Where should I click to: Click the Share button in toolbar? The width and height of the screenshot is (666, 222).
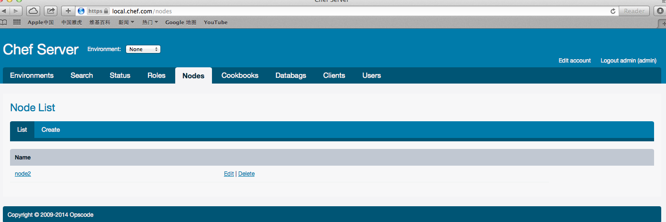pyautogui.click(x=51, y=11)
